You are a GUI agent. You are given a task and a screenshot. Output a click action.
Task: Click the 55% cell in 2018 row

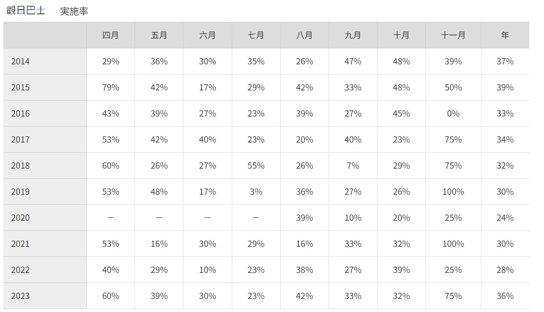click(x=256, y=166)
